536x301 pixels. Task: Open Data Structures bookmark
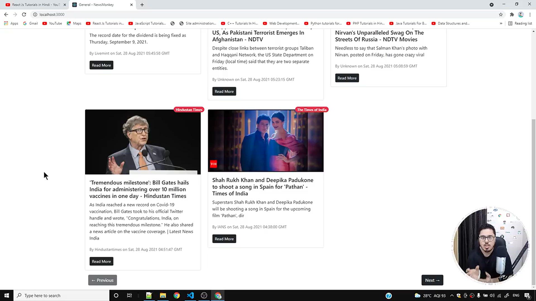click(x=451, y=23)
